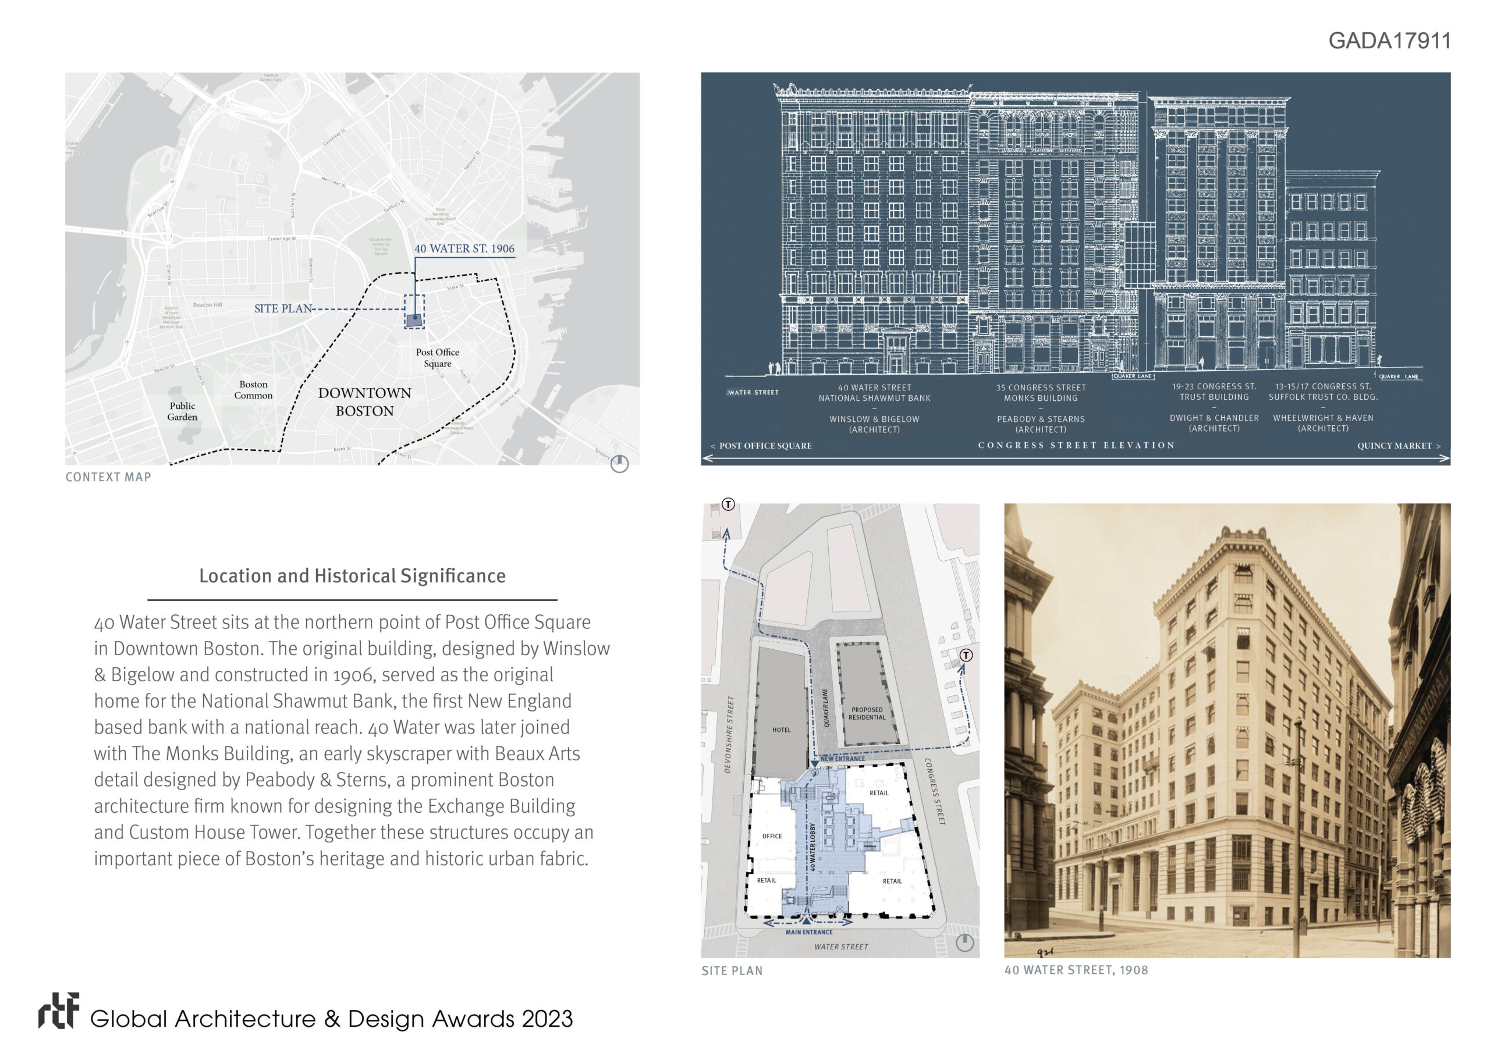The image size is (1490, 1053).
Task: Click the blue site marker on context map
Action: (x=414, y=319)
